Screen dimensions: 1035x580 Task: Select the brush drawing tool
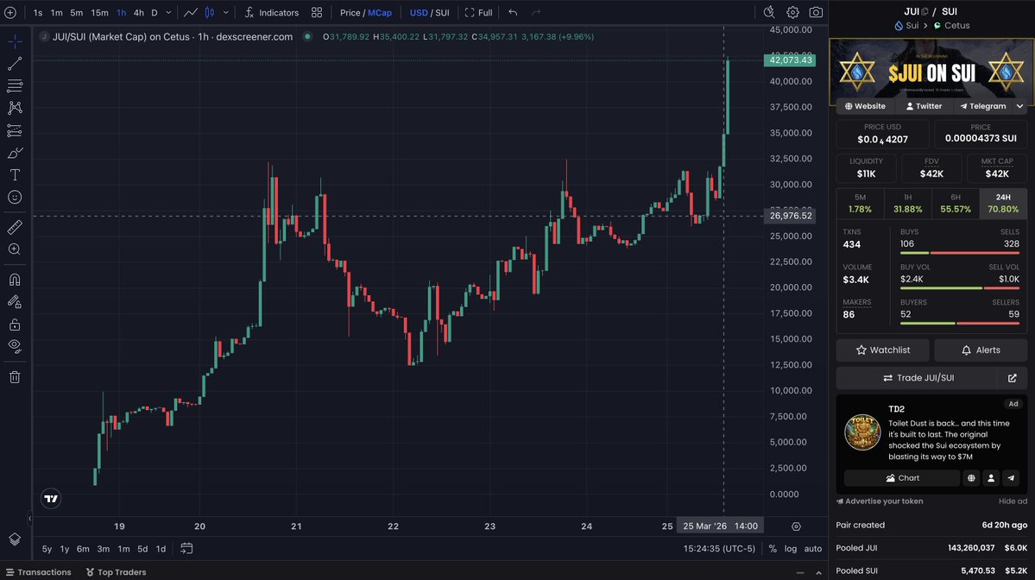coord(15,153)
